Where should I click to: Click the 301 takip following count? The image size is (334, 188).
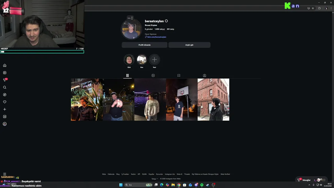[170, 29]
